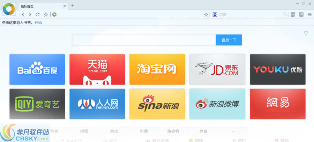The image size is (314, 142).
Task: Click the 开始 link to import bookmarks
Action: tap(38, 23)
